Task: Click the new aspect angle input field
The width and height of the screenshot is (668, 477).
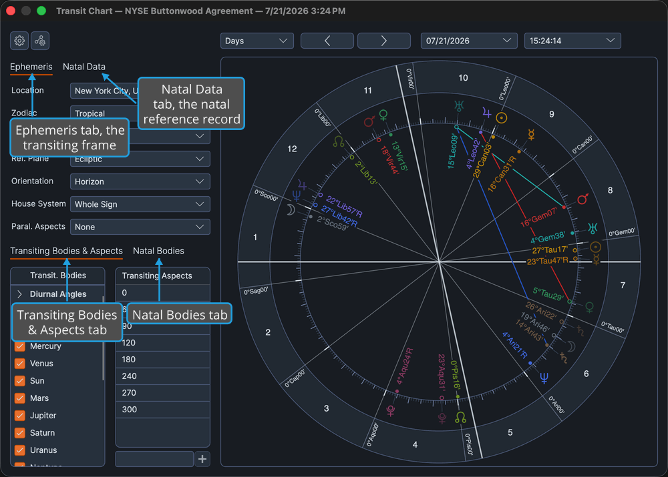Action: click(x=154, y=459)
